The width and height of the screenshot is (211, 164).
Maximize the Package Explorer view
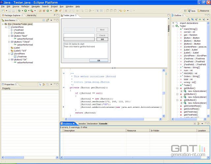57,15
